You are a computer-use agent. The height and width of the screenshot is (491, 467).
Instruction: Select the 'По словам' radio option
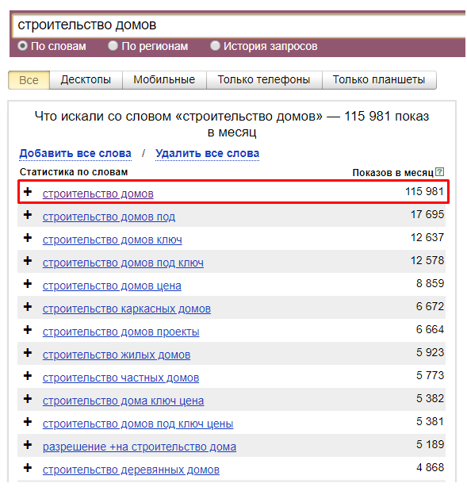[x=22, y=46]
